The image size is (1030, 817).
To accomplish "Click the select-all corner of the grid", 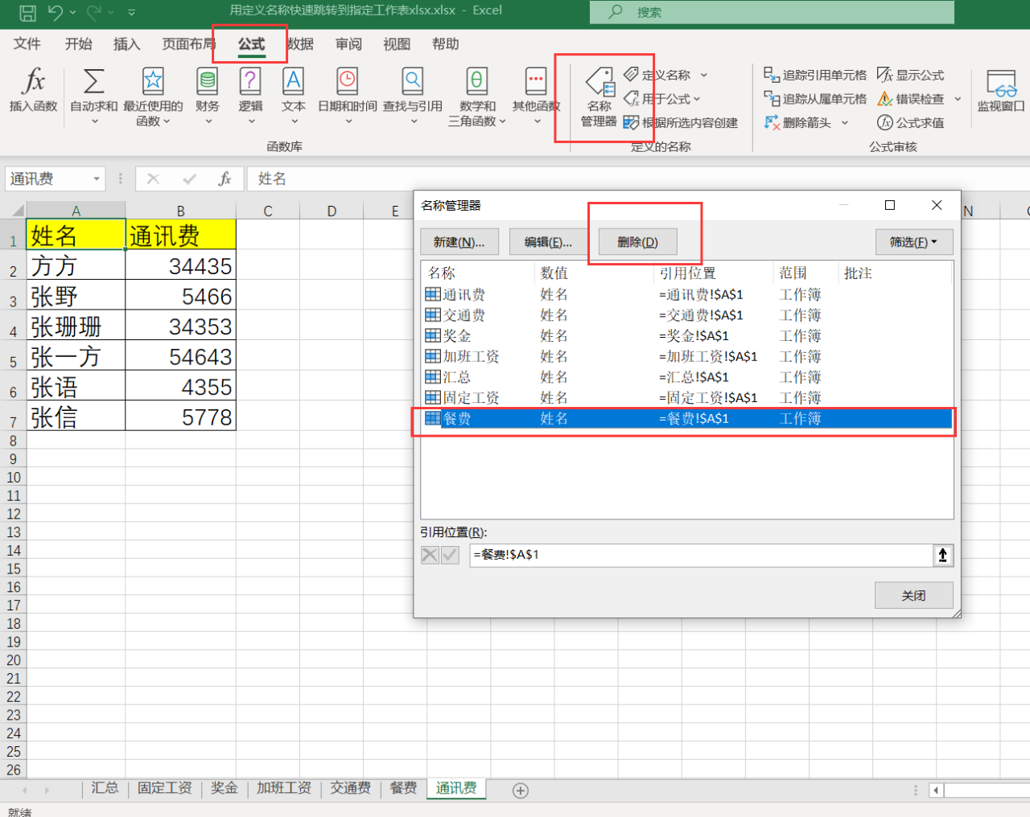I will click(x=15, y=211).
